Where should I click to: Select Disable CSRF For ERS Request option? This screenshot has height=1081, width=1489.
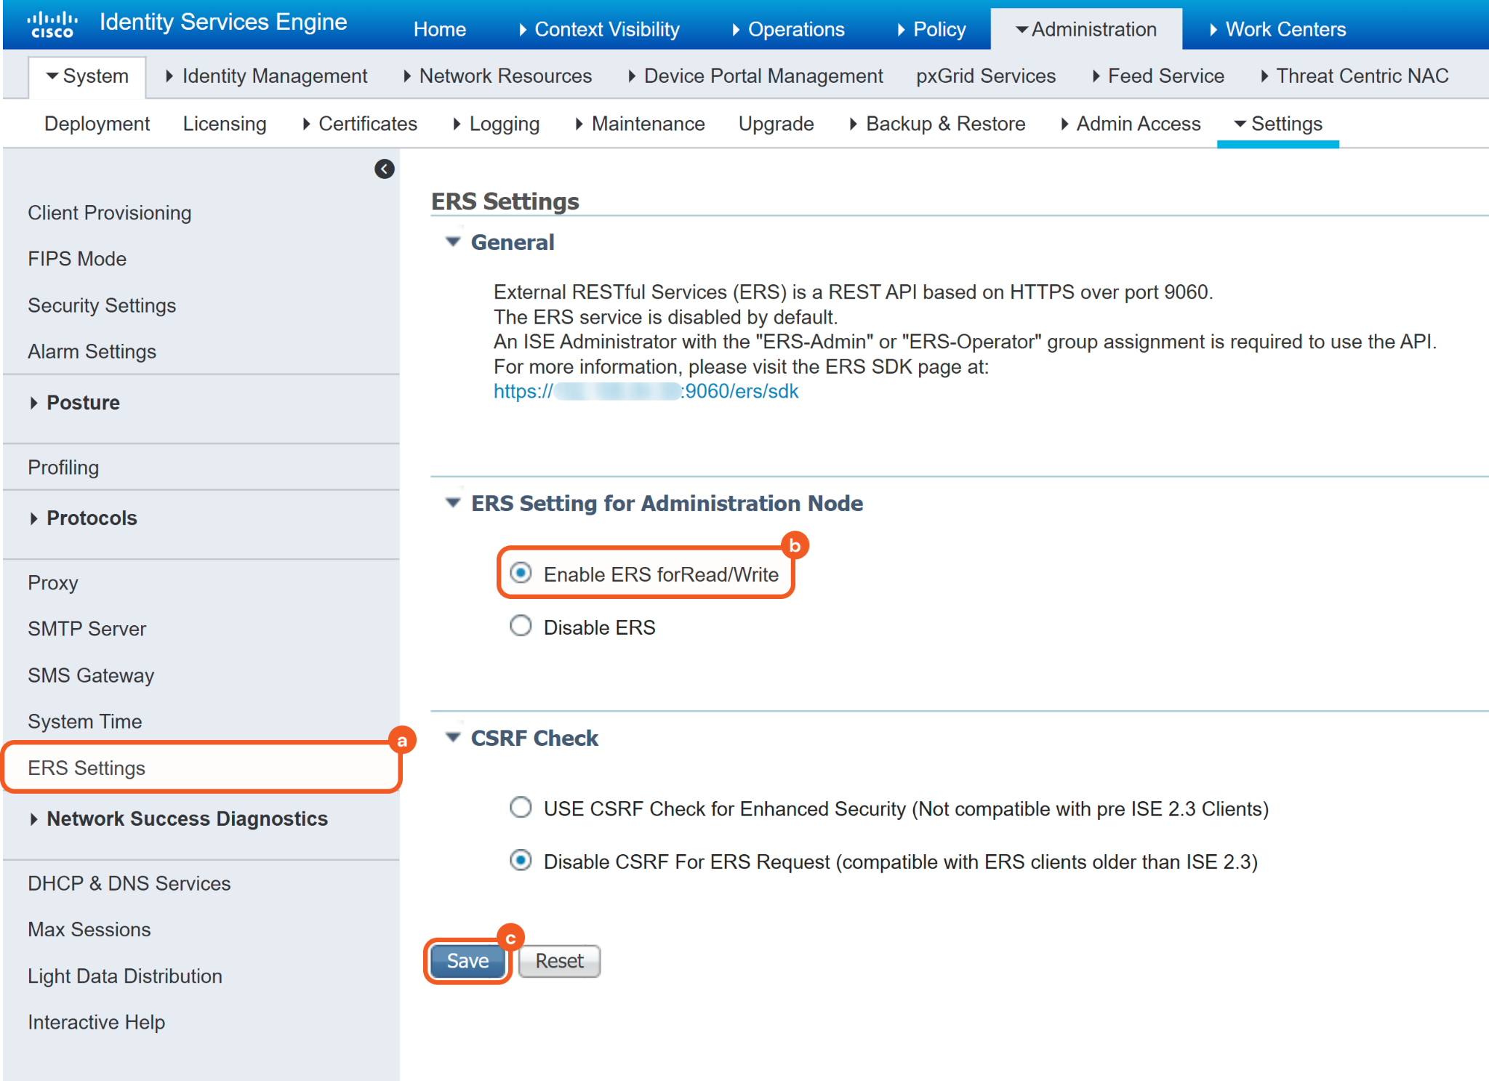[x=521, y=860]
